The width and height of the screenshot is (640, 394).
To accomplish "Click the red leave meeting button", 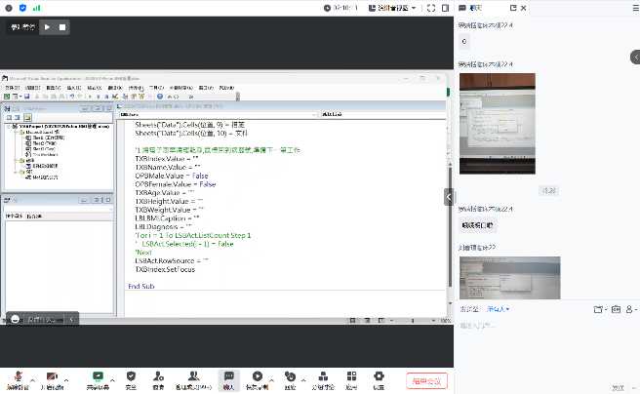I will (x=426, y=381).
